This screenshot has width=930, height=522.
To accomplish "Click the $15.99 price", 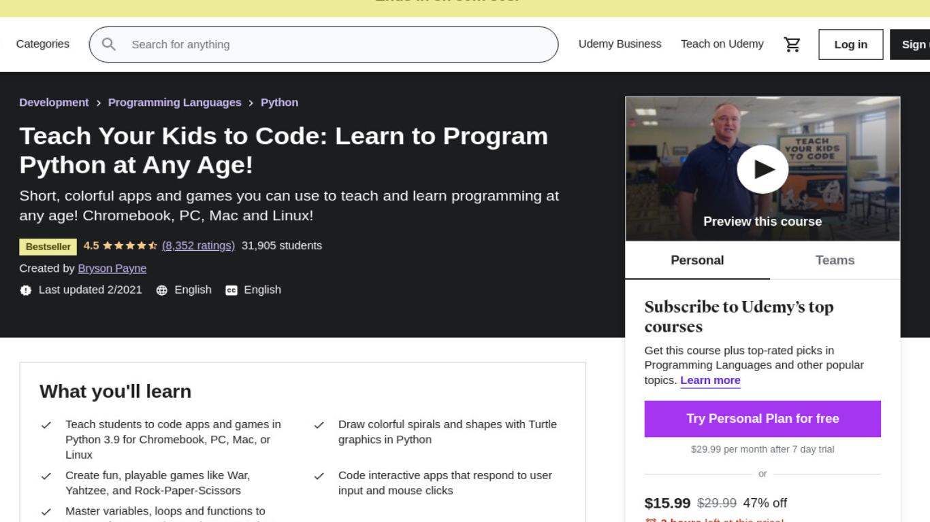I will (x=668, y=503).
